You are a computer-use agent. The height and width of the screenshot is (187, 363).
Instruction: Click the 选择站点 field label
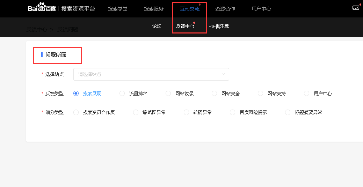pos(55,74)
